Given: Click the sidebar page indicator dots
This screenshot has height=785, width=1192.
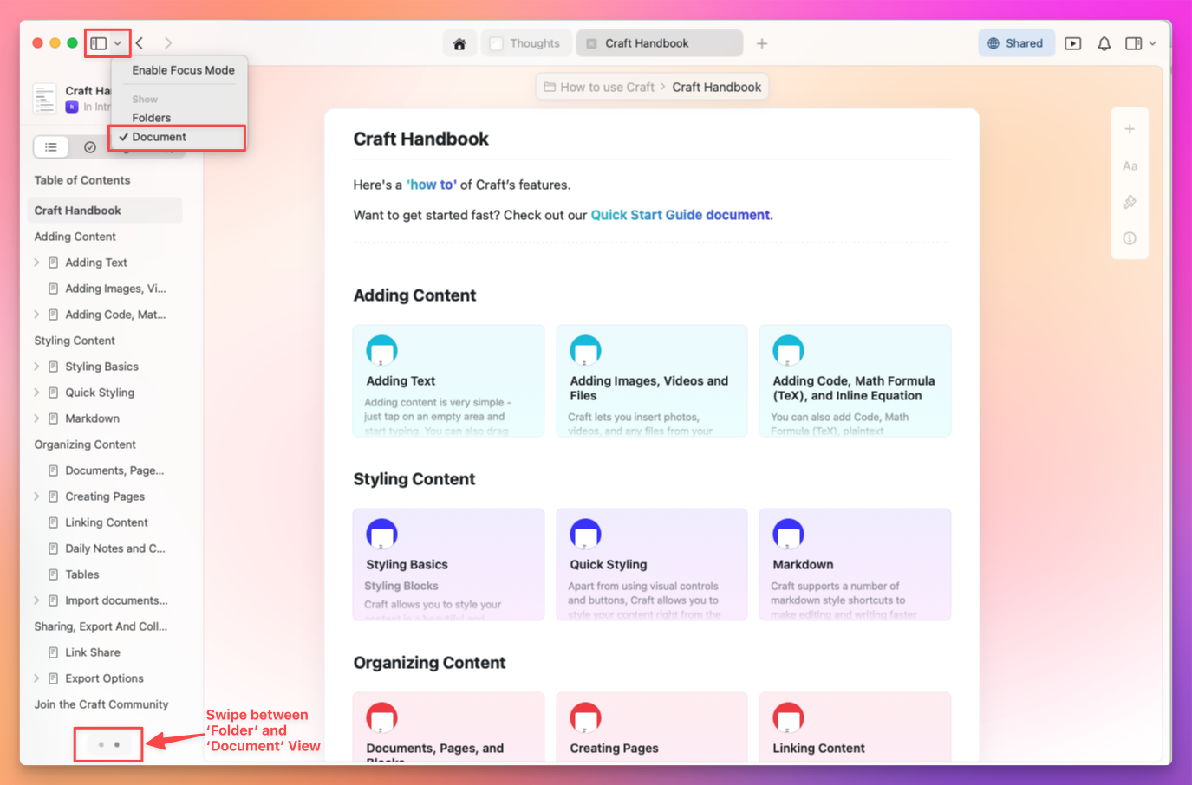Looking at the screenshot, I should pos(108,744).
